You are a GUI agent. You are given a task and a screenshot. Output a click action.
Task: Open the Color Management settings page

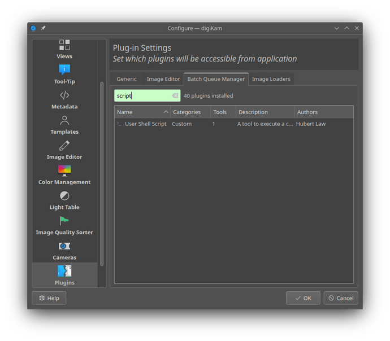[64, 175]
